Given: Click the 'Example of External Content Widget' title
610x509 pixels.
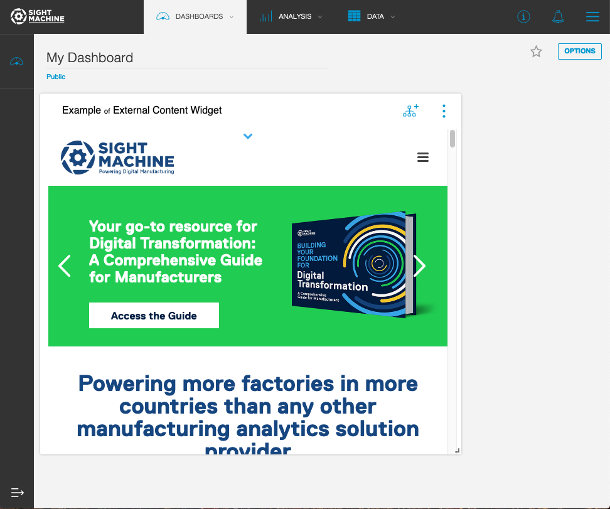Looking at the screenshot, I should click(142, 110).
